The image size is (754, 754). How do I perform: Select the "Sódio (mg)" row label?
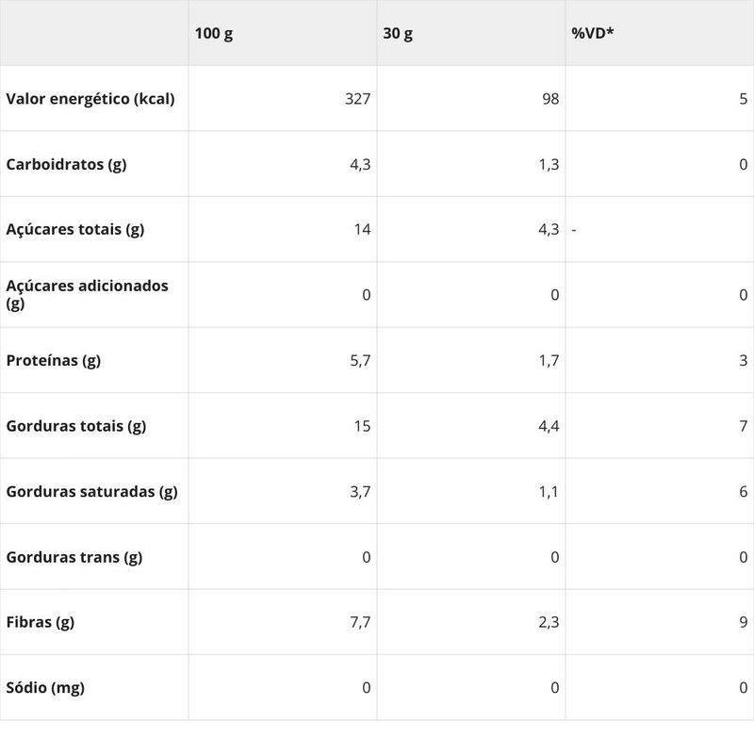coord(45,687)
